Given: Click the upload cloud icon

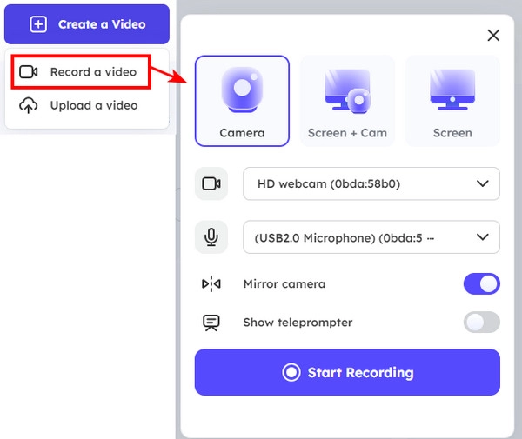Looking at the screenshot, I should point(29,105).
